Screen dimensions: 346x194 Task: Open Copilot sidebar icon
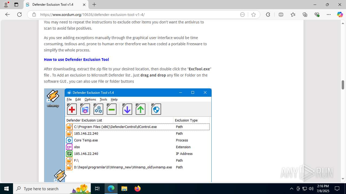pos(340,15)
